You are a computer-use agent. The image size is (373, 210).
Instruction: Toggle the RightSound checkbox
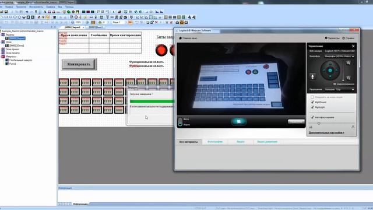point(312,102)
